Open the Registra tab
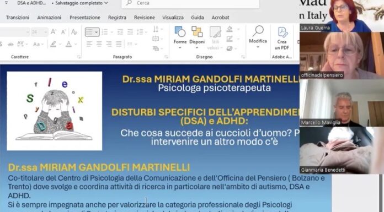Viewport: 384px width, 212px height. pos(117,18)
